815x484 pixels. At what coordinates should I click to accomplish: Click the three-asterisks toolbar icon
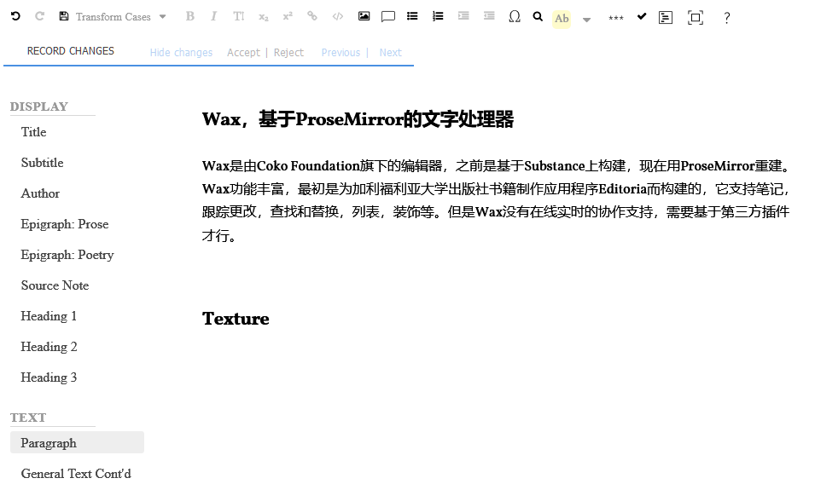tap(616, 18)
